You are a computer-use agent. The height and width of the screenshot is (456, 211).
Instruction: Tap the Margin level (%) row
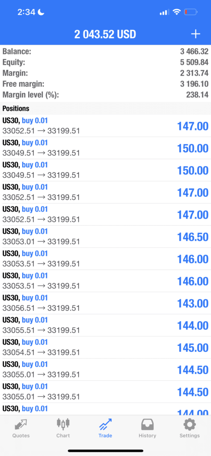click(105, 95)
